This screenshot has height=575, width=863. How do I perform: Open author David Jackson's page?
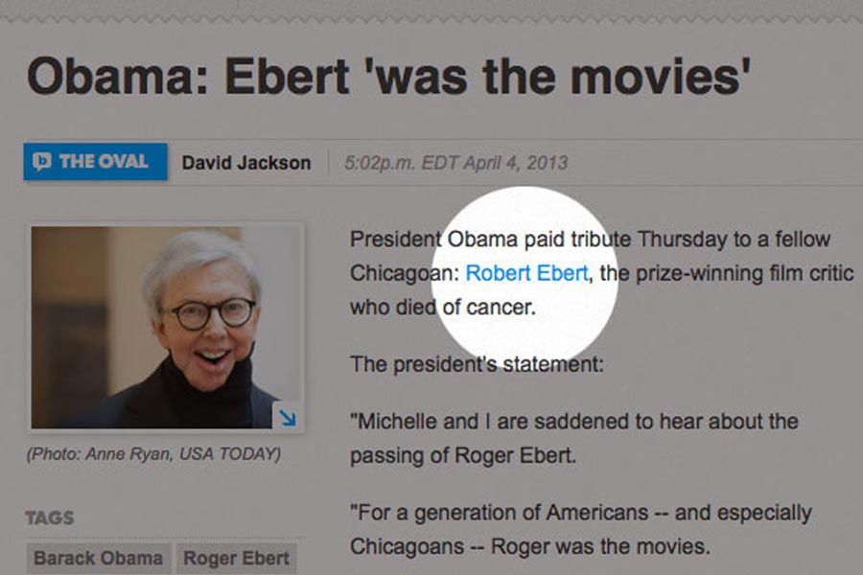pyautogui.click(x=246, y=163)
